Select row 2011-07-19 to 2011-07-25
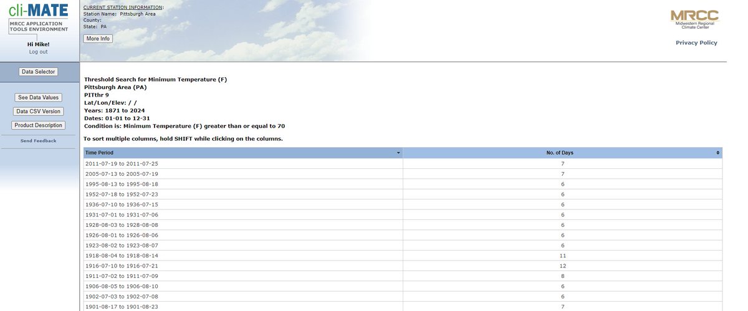 [x=403, y=163]
